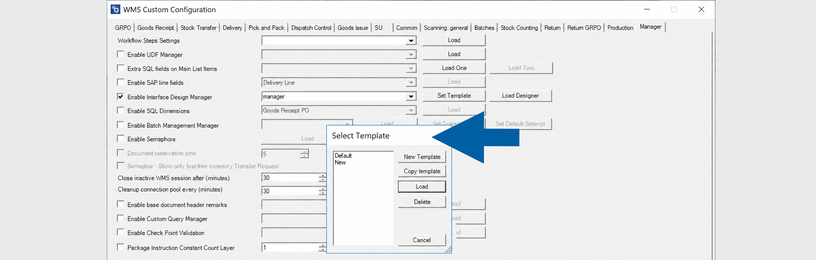
Task: Increase the Cleanup connection pool value
Action: 323,189
